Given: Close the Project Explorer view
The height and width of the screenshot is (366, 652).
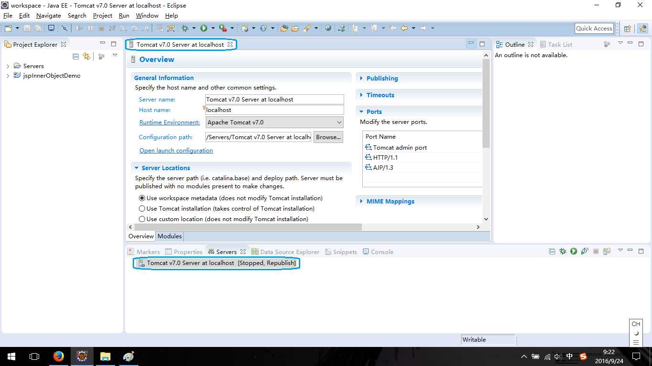Looking at the screenshot, I should (x=63, y=44).
